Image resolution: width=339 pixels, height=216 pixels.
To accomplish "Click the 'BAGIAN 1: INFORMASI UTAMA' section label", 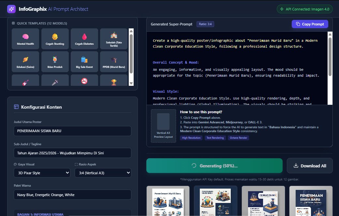I will click(40, 214).
